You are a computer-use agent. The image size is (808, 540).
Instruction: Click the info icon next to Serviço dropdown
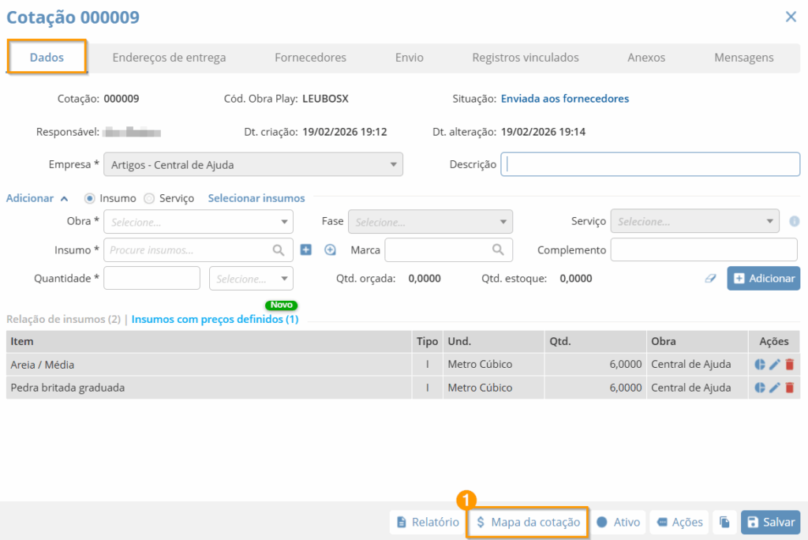coord(794,222)
